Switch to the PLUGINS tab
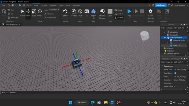This screenshot has height=106, width=189. pos(76,5)
